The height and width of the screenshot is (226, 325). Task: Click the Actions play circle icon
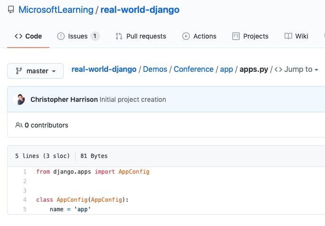click(186, 36)
